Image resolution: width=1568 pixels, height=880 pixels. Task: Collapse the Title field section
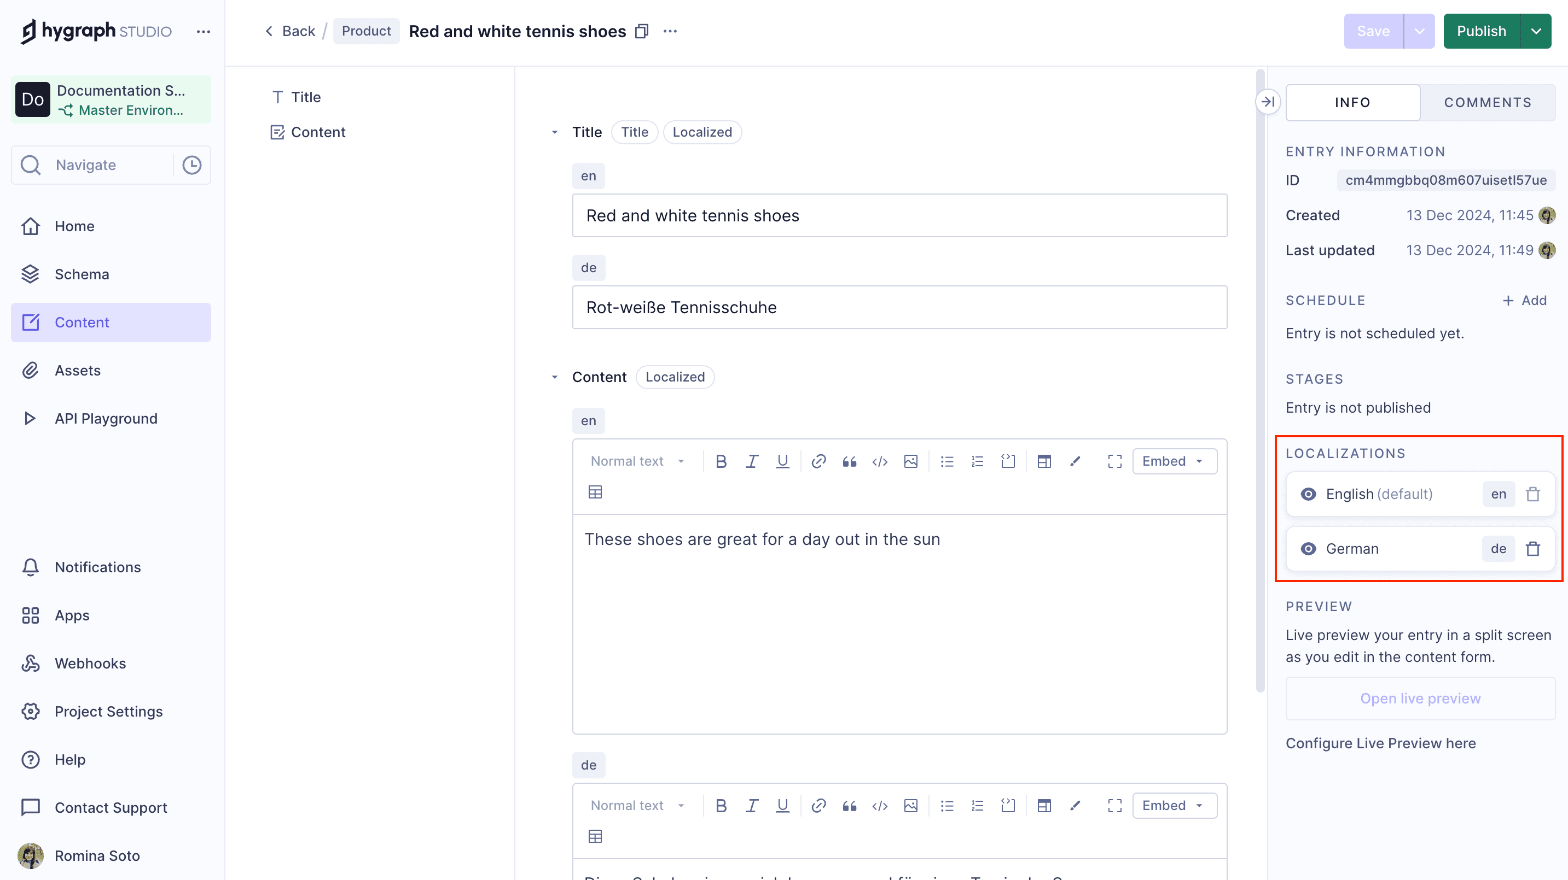point(555,132)
